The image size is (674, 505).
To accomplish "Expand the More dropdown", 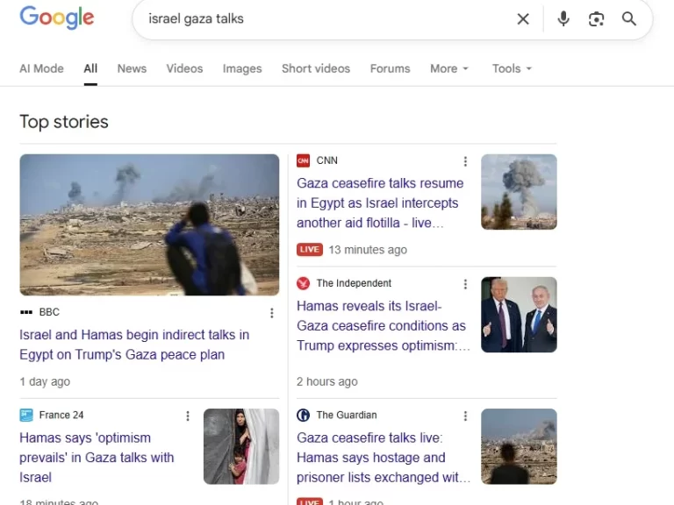I will (x=449, y=68).
